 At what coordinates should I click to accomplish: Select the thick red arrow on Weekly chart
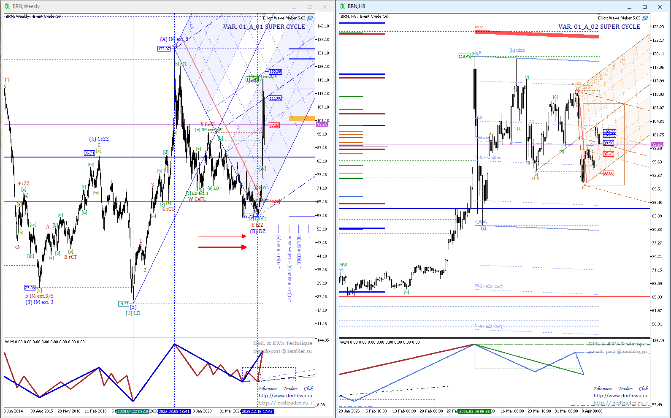coord(222,247)
